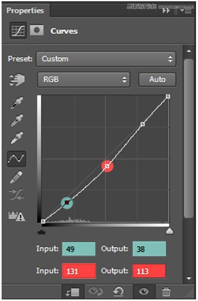Click the histogram recalculation warning icon

coord(17,216)
